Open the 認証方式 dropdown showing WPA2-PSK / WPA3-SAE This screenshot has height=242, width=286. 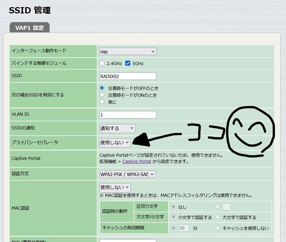127,174
